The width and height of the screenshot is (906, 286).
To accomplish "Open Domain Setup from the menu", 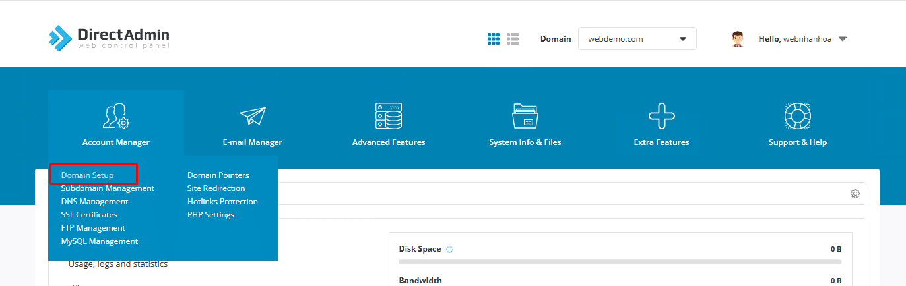I will [87, 175].
